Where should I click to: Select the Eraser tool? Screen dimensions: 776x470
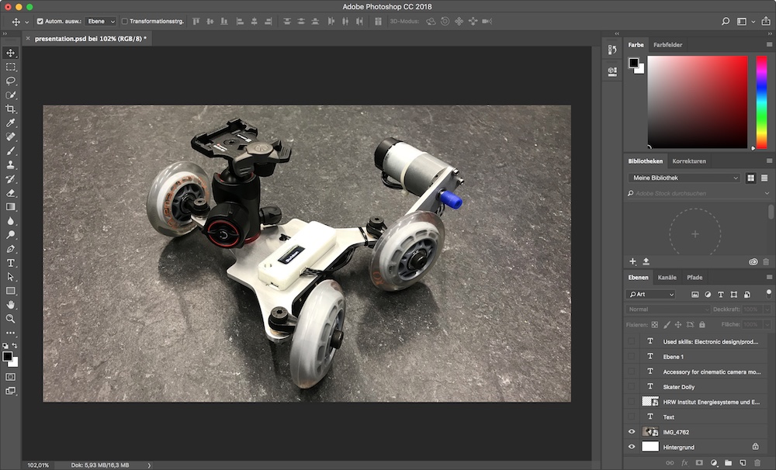tap(10, 193)
